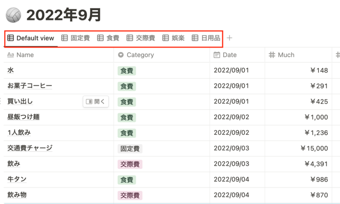340x204 pixels.
Task: Click the date cell in 水 row
Action: [237, 70]
